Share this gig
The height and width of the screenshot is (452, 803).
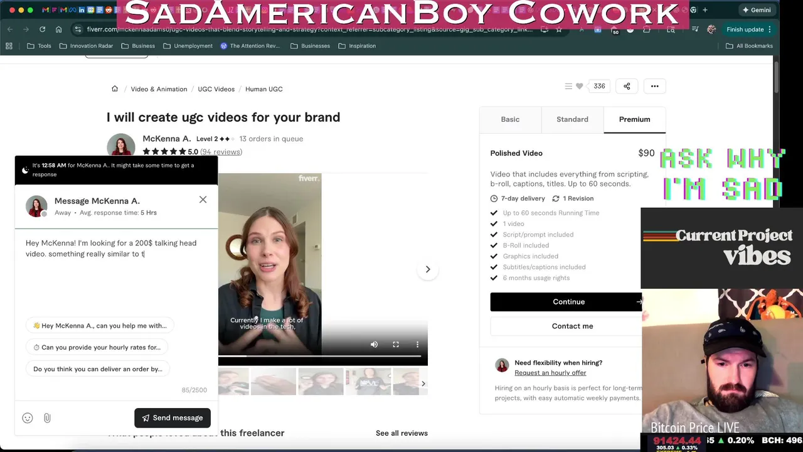click(x=627, y=86)
